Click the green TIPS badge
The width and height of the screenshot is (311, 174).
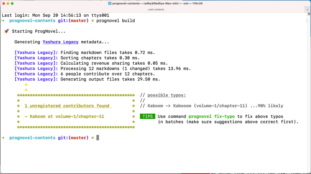[x=147, y=116]
